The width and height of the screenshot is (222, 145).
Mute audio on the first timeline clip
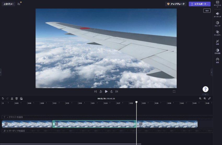[6, 124]
